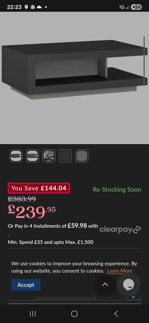Tap the Android back navigation arrow
The height and width of the screenshot is (323, 149).
(116, 314)
